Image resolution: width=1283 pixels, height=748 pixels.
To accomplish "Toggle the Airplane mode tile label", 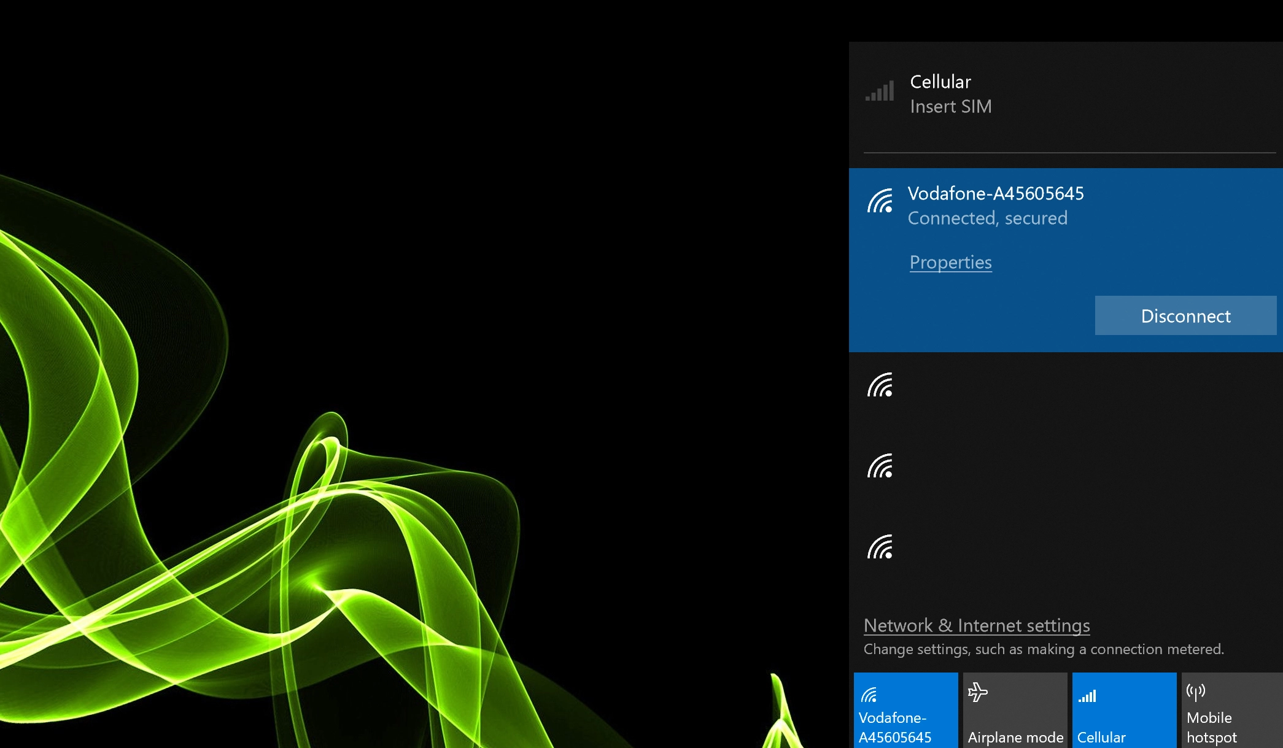I will pyautogui.click(x=1015, y=737).
